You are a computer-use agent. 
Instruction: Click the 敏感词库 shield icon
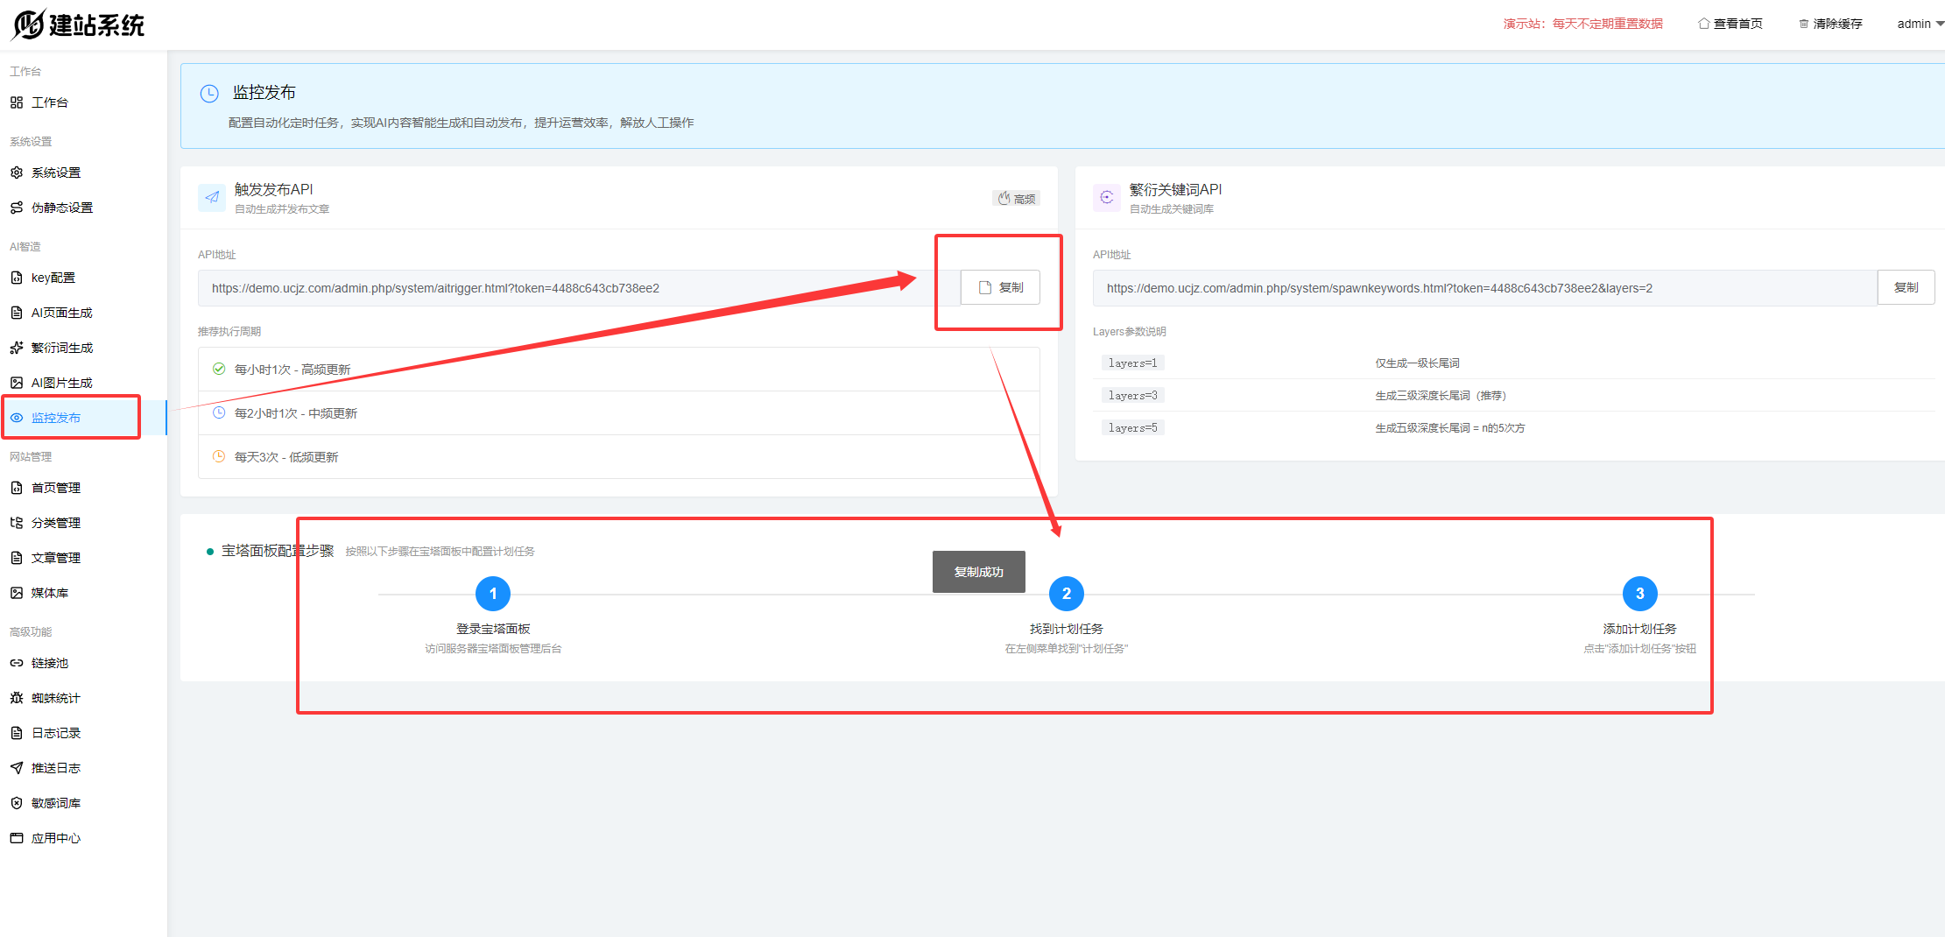pyautogui.click(x=17, y=803)
